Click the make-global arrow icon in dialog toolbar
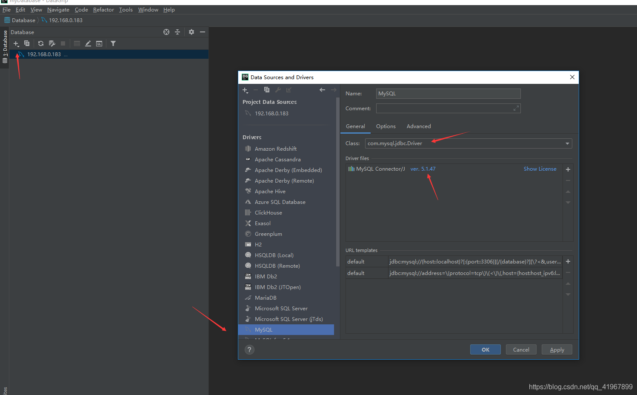The height and width of the screenshot is (395, 637). click(x=289, y=90)
